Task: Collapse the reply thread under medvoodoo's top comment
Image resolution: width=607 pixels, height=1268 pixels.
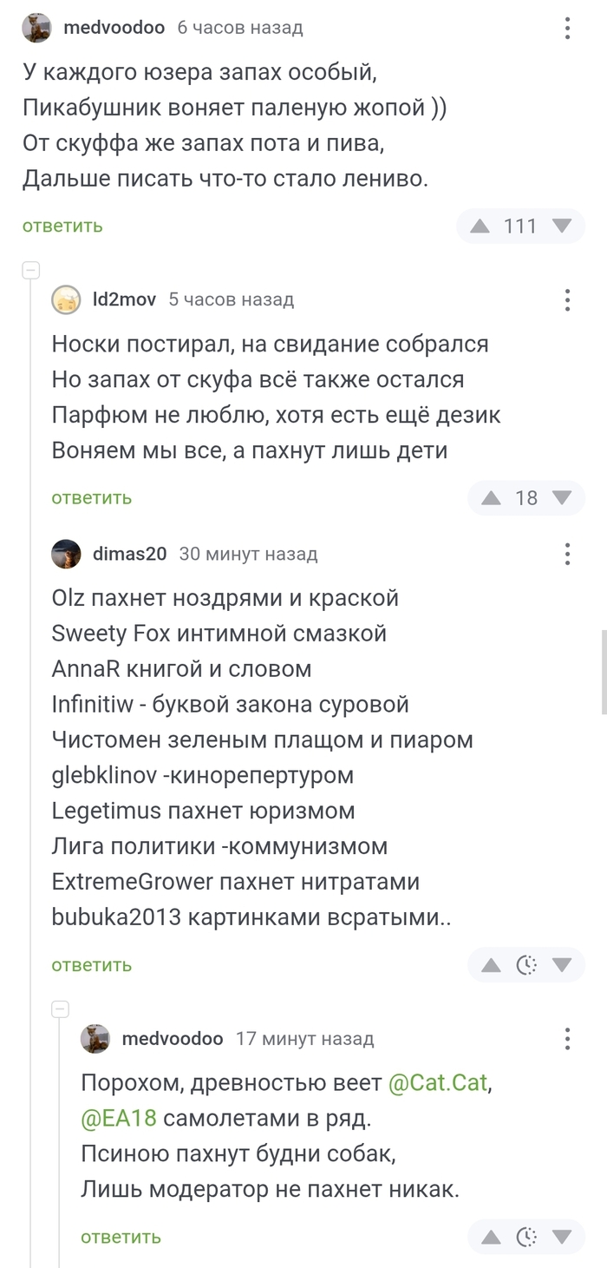Action: pos(30,270)
